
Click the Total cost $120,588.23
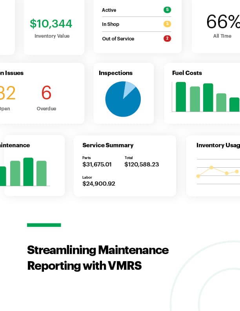142,165
